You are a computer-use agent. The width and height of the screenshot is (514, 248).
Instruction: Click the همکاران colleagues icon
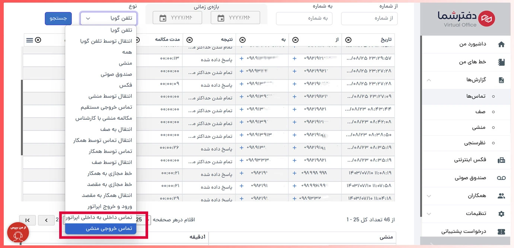click(x=501, y=196)
